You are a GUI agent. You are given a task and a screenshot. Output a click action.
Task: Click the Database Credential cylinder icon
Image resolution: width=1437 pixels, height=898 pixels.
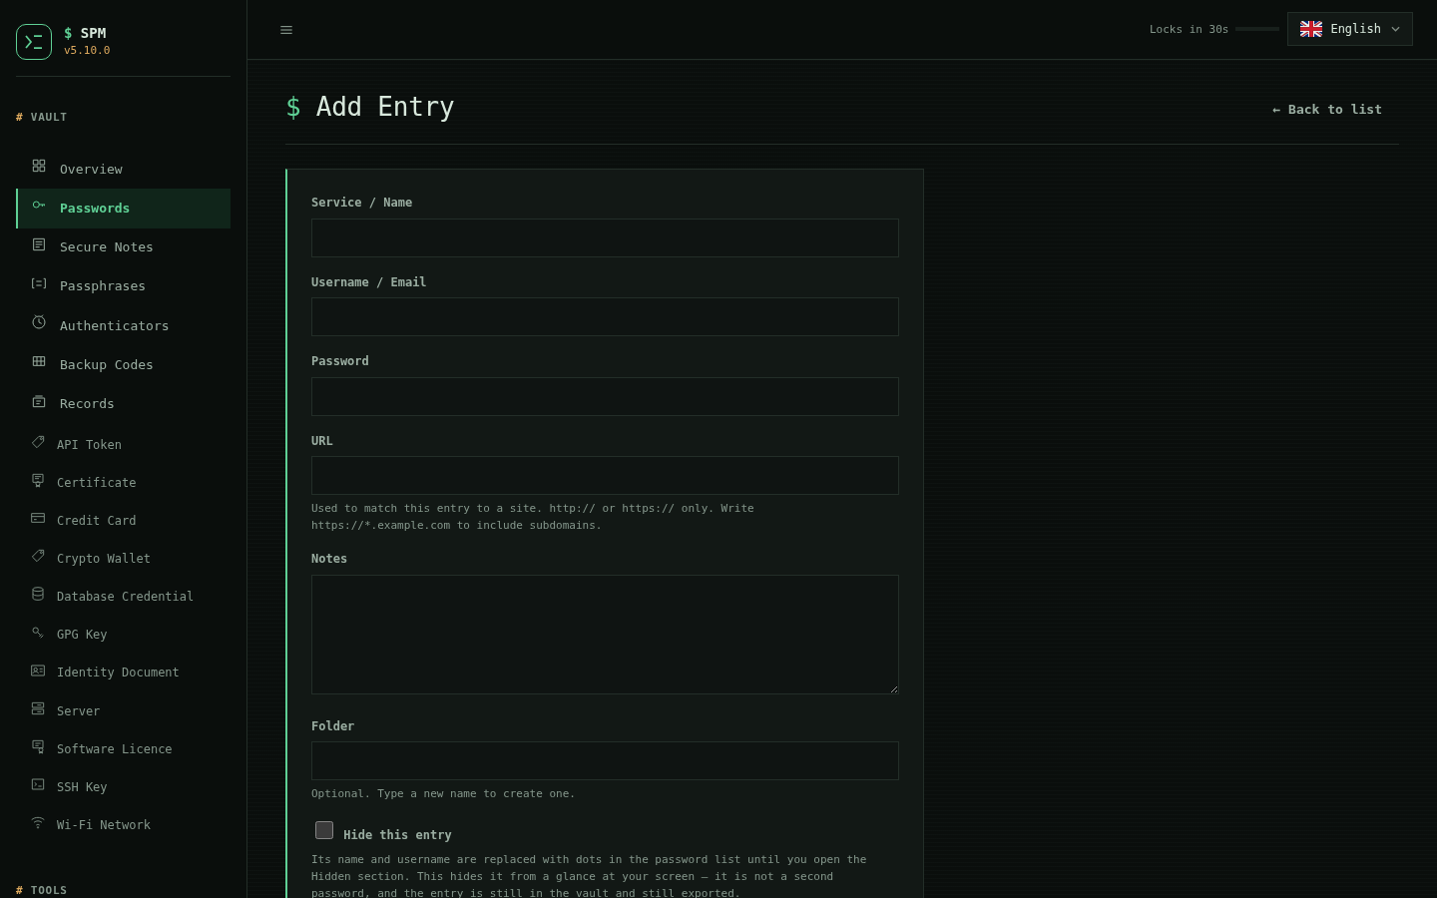click(x=38, y=594)
